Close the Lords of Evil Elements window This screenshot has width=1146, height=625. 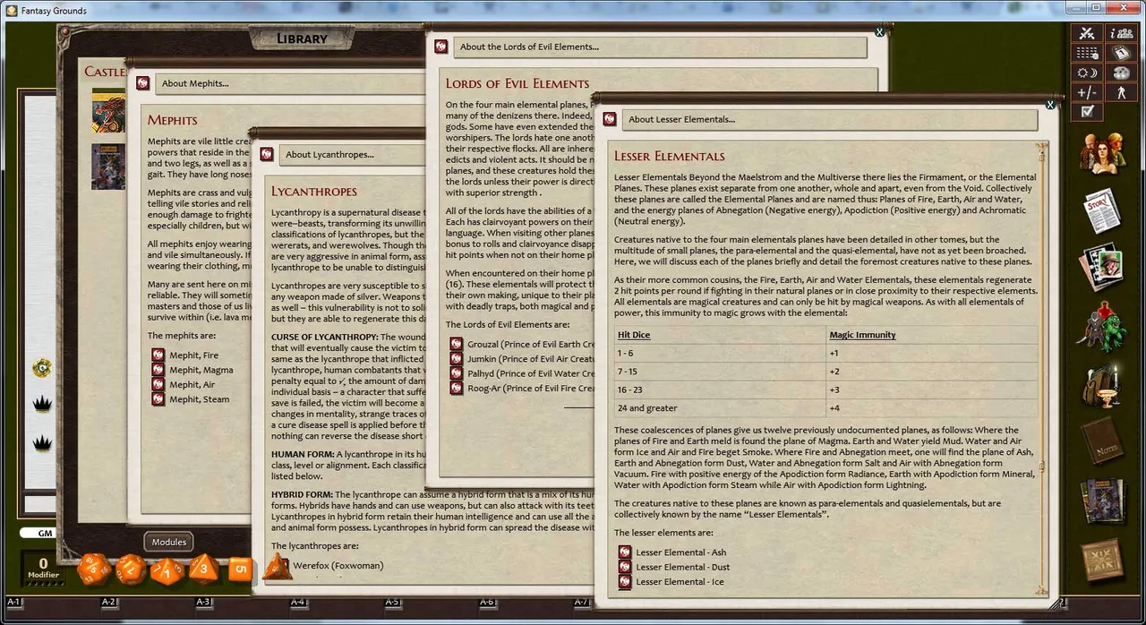point(879,32)
